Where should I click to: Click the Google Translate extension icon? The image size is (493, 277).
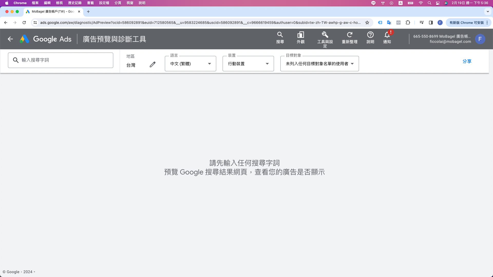pos(389,23)
